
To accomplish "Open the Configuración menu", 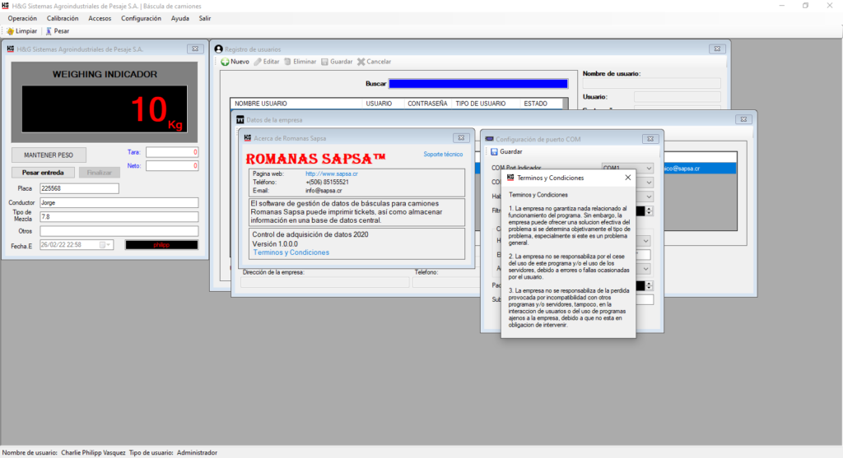I will point(141,18).
